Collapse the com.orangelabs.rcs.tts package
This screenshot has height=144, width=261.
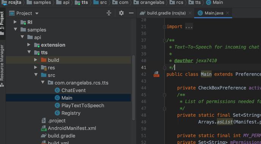(43, 83)
